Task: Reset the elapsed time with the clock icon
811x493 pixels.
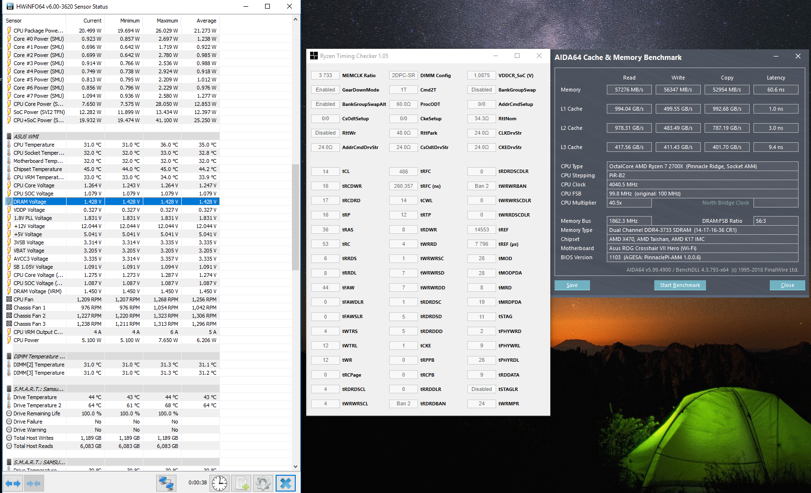Action: (x=220, y=483)
